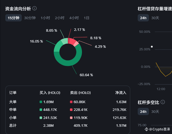Image resolution: width=172 pixels, height=134 pixels.
Task: Select the 2小时 interval tab
Action: point(60,18)
